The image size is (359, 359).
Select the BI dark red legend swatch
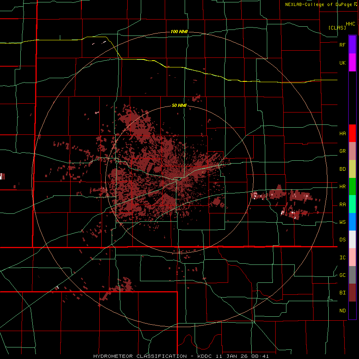[x=352, y=293]
